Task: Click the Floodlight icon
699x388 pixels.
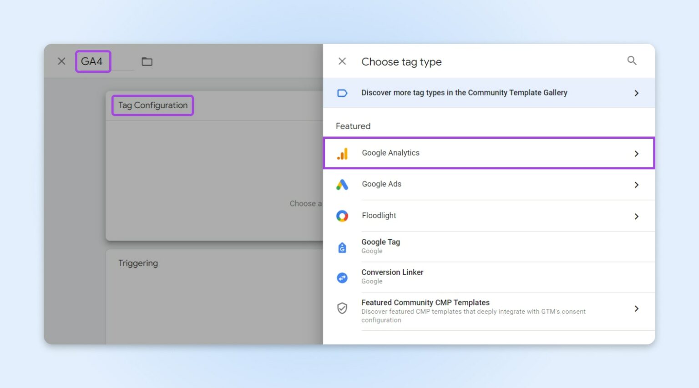Action: tap(342, 216)
